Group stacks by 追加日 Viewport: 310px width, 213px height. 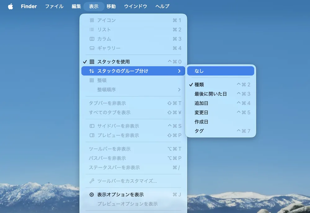(x=221, y=103)
